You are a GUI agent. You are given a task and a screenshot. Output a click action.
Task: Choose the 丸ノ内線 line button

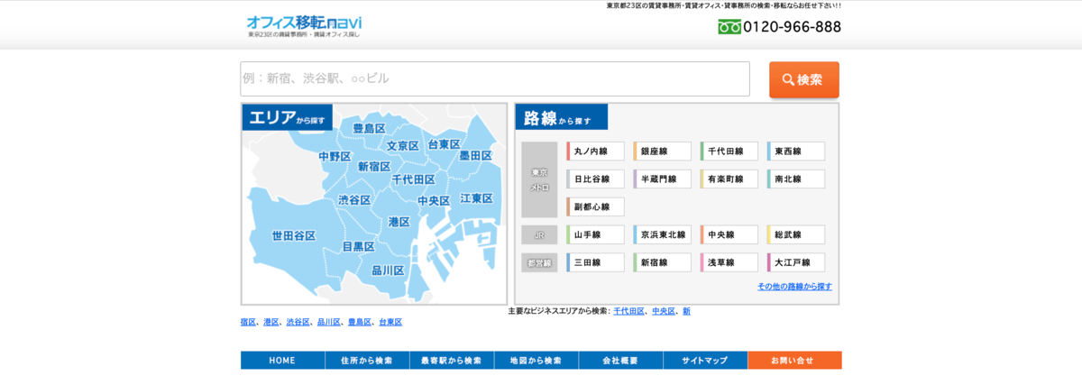tap(595, 151)
